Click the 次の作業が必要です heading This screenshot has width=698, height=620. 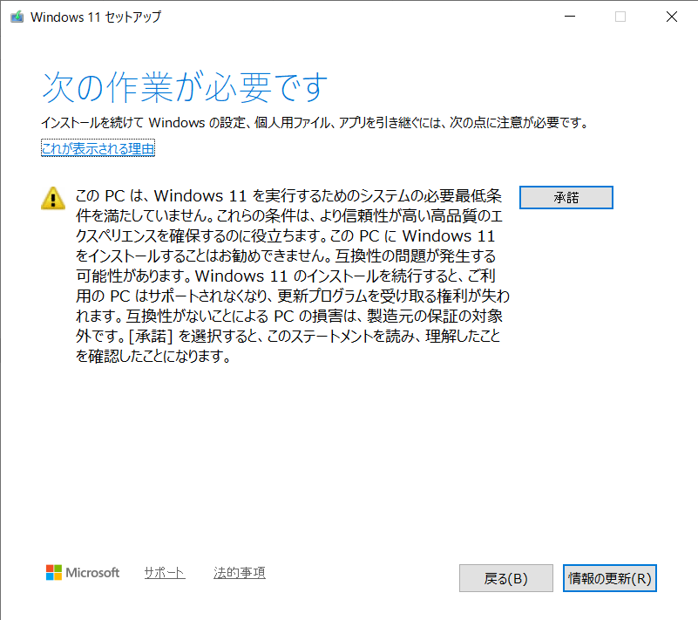tap(185, 87)
